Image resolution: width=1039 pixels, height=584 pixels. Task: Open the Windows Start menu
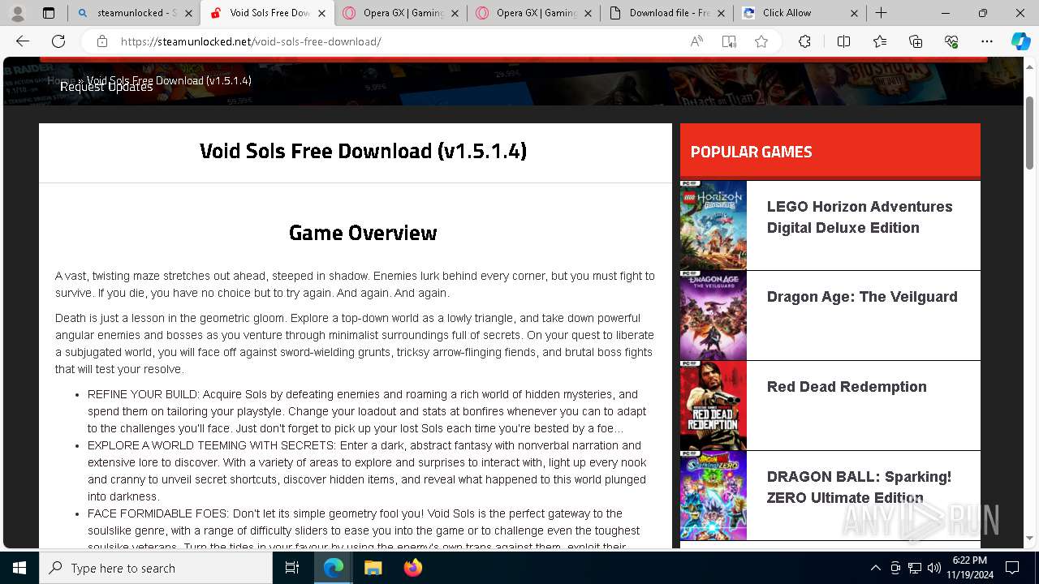(19, 568)
